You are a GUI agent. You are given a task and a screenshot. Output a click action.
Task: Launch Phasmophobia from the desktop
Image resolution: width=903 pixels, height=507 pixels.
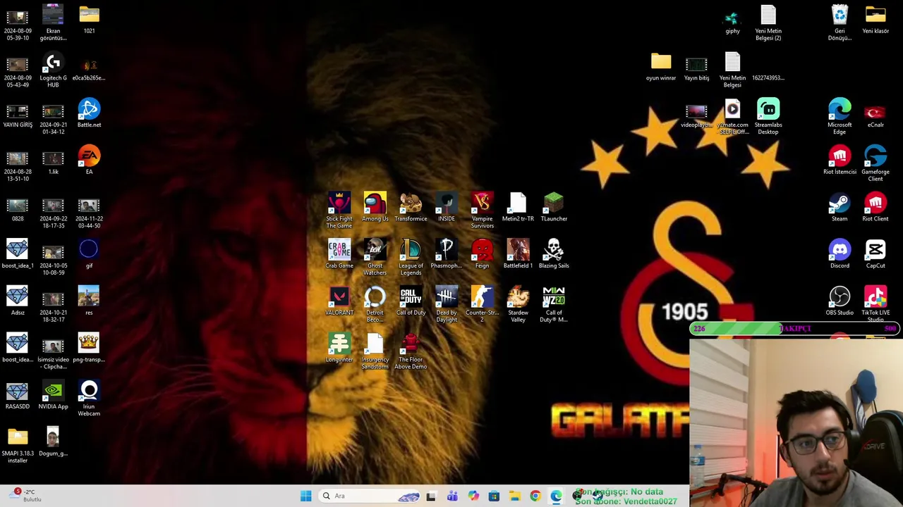tap(447, 254)
